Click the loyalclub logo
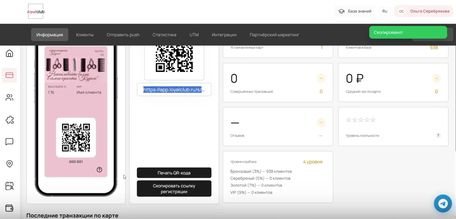This screenshot has width=456, height=219. pyautogui.click(x=36, y=11)
